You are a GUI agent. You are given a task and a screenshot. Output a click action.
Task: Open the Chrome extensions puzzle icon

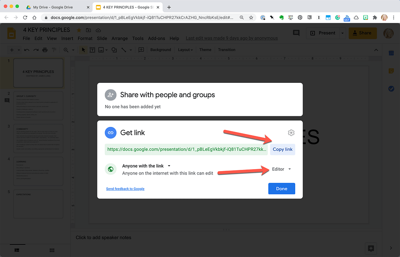pos(375,18)
